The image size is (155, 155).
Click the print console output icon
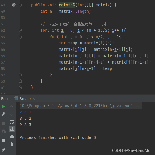12,137
